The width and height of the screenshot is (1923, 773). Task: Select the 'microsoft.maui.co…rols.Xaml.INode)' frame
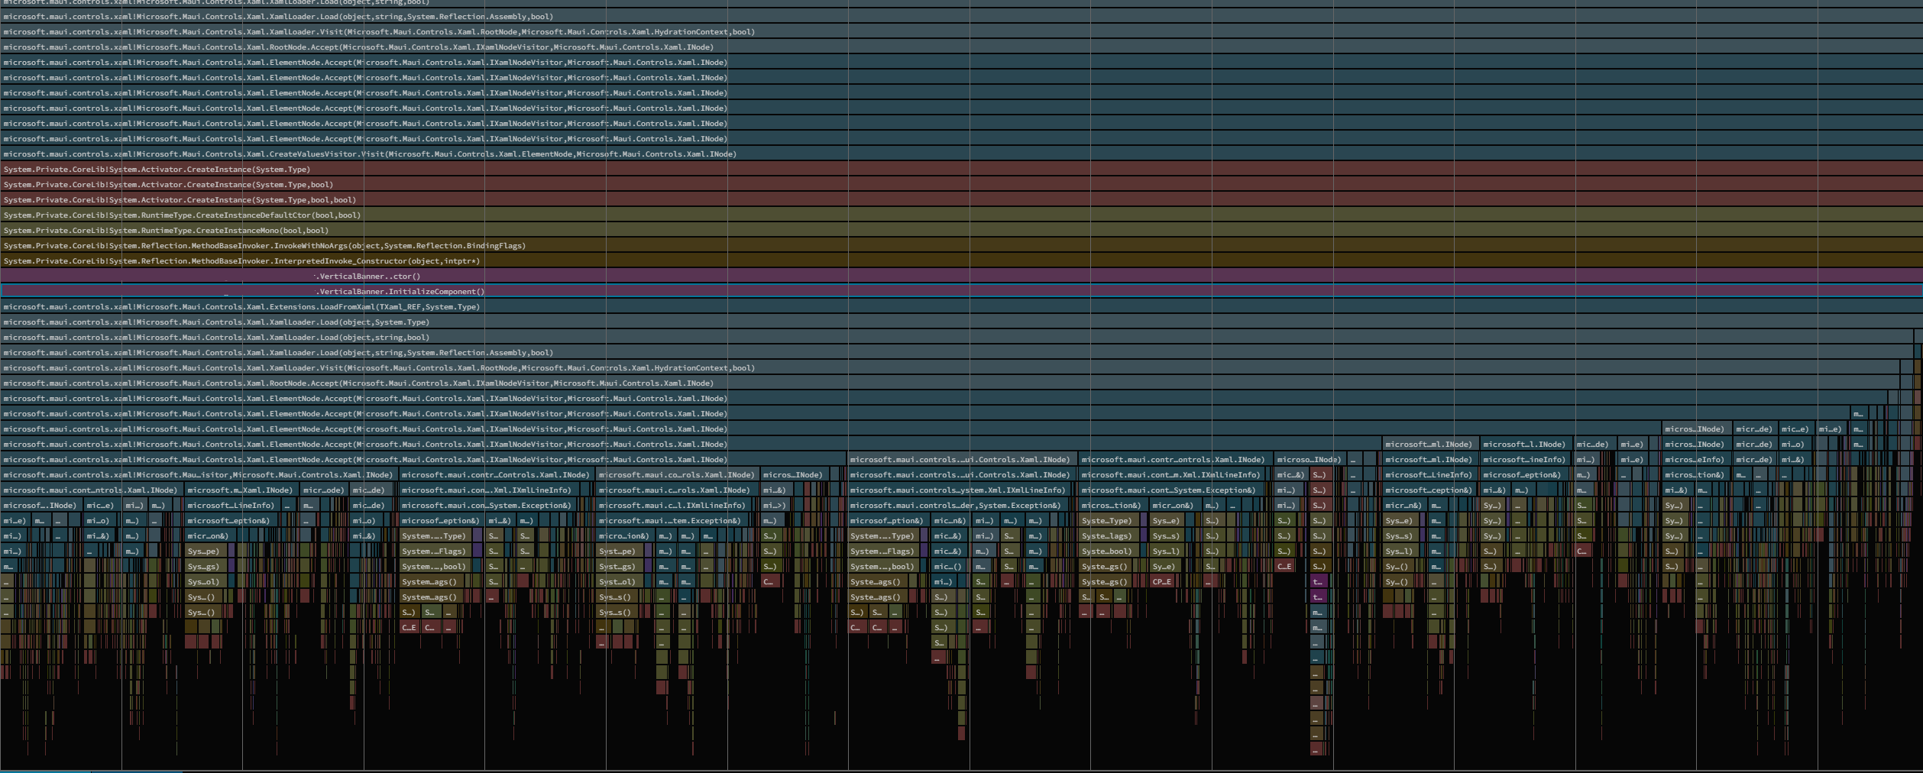click(x=676, y=474)
